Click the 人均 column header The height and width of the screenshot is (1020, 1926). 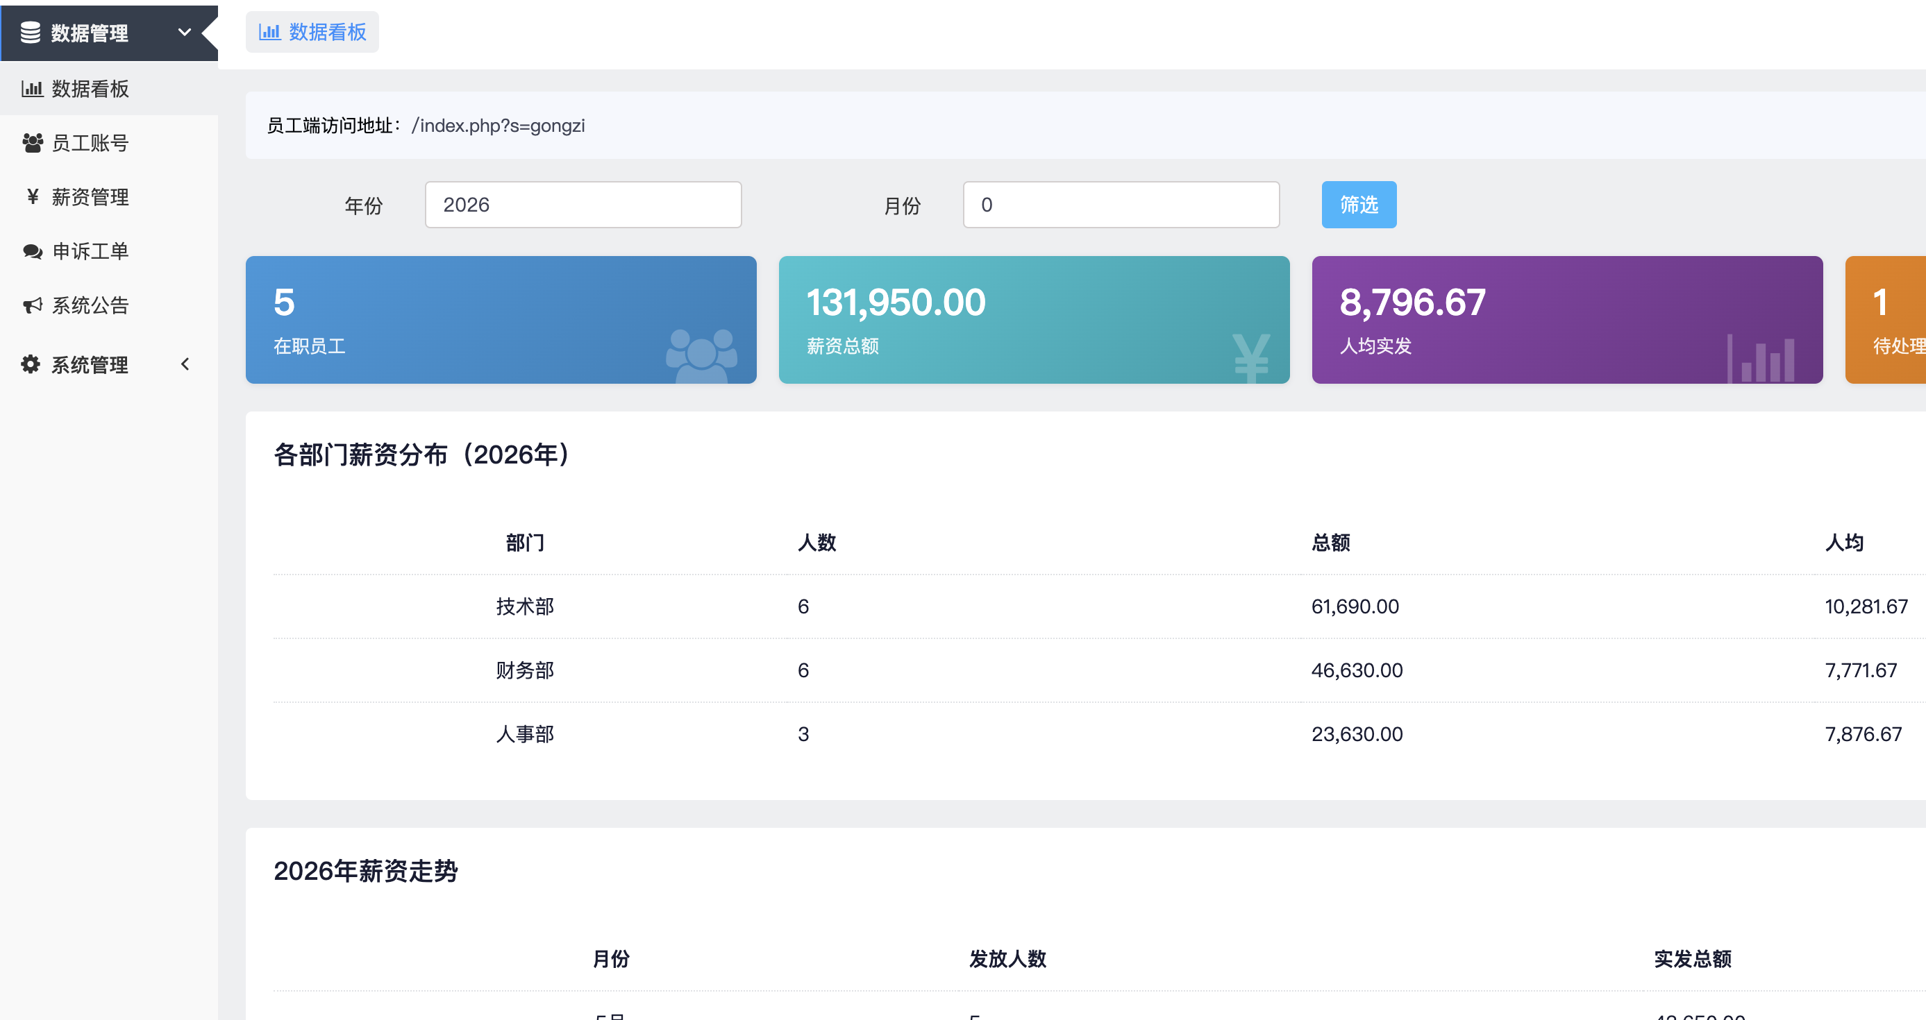(x=1845, y=543)
